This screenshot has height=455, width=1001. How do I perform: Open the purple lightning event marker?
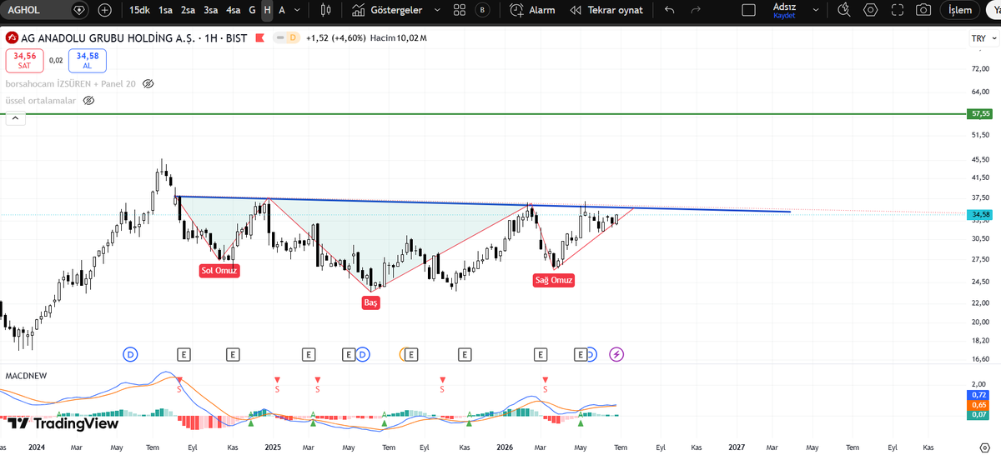616,355
